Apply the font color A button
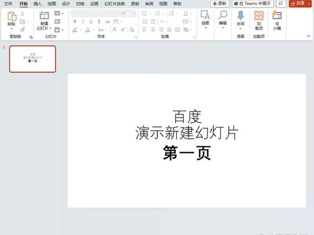314x235 pixels. tap(88, 30)
